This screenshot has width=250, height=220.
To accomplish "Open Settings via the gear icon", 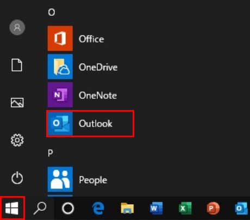I will pyautogui.click(x=17, y=140).
